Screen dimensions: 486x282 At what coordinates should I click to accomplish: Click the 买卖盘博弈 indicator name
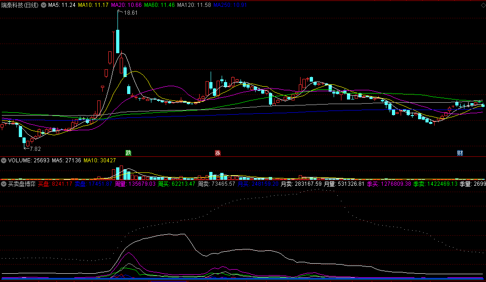[22, 184]
